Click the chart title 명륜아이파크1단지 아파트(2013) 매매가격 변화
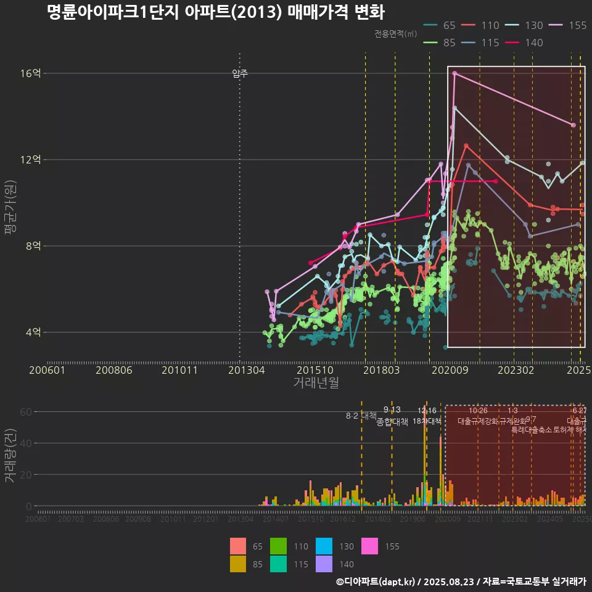The image size is (592, 592). coord(216,12)
